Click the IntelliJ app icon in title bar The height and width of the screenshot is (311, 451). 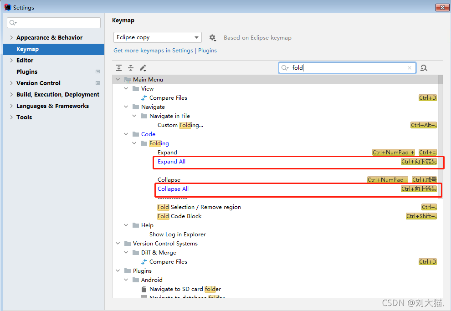[7, 7]
